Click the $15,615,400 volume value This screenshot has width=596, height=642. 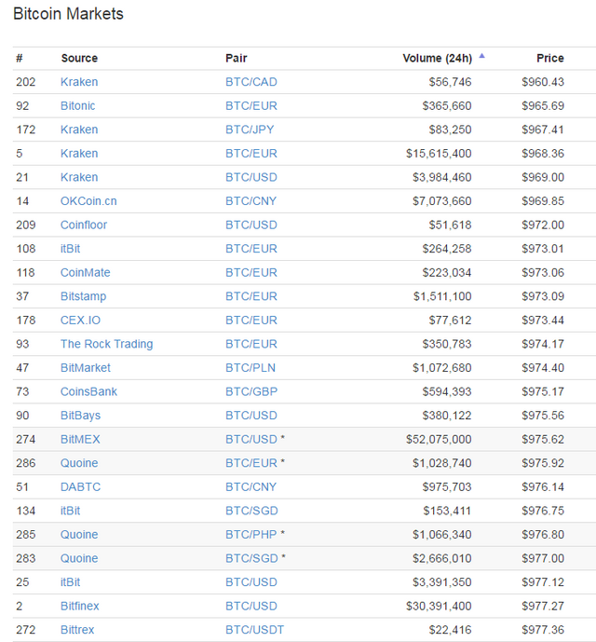click(439, 153)
